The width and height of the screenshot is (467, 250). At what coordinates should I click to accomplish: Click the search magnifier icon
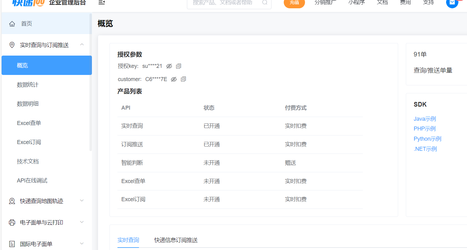click(x=264, y=3)
